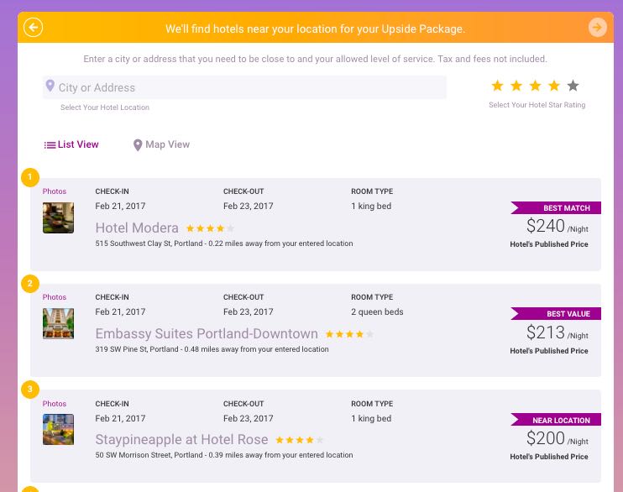Click Embassy Suites thumbnail image
This screenshot has height=492, width=623.
(59, 323)
